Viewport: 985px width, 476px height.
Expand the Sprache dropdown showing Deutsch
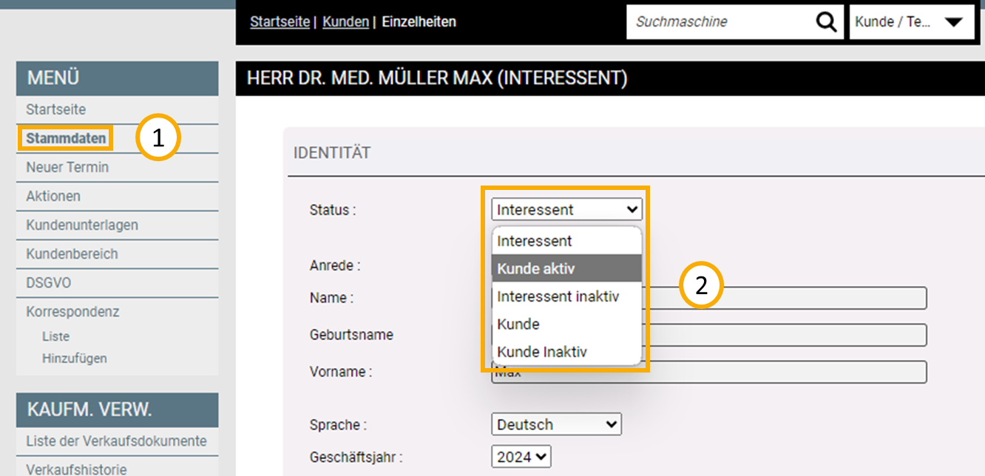tap(556, 425)
